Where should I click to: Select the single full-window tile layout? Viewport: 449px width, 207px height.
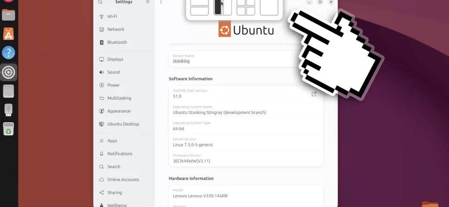coord(269,7)
